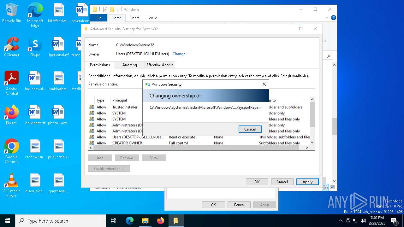
Task: Open the Permissions tab
Action: [x=100, y=65]
